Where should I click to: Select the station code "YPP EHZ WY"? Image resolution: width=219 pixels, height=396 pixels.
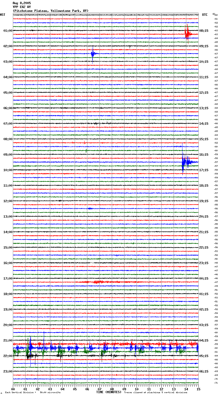click(22, 7)
